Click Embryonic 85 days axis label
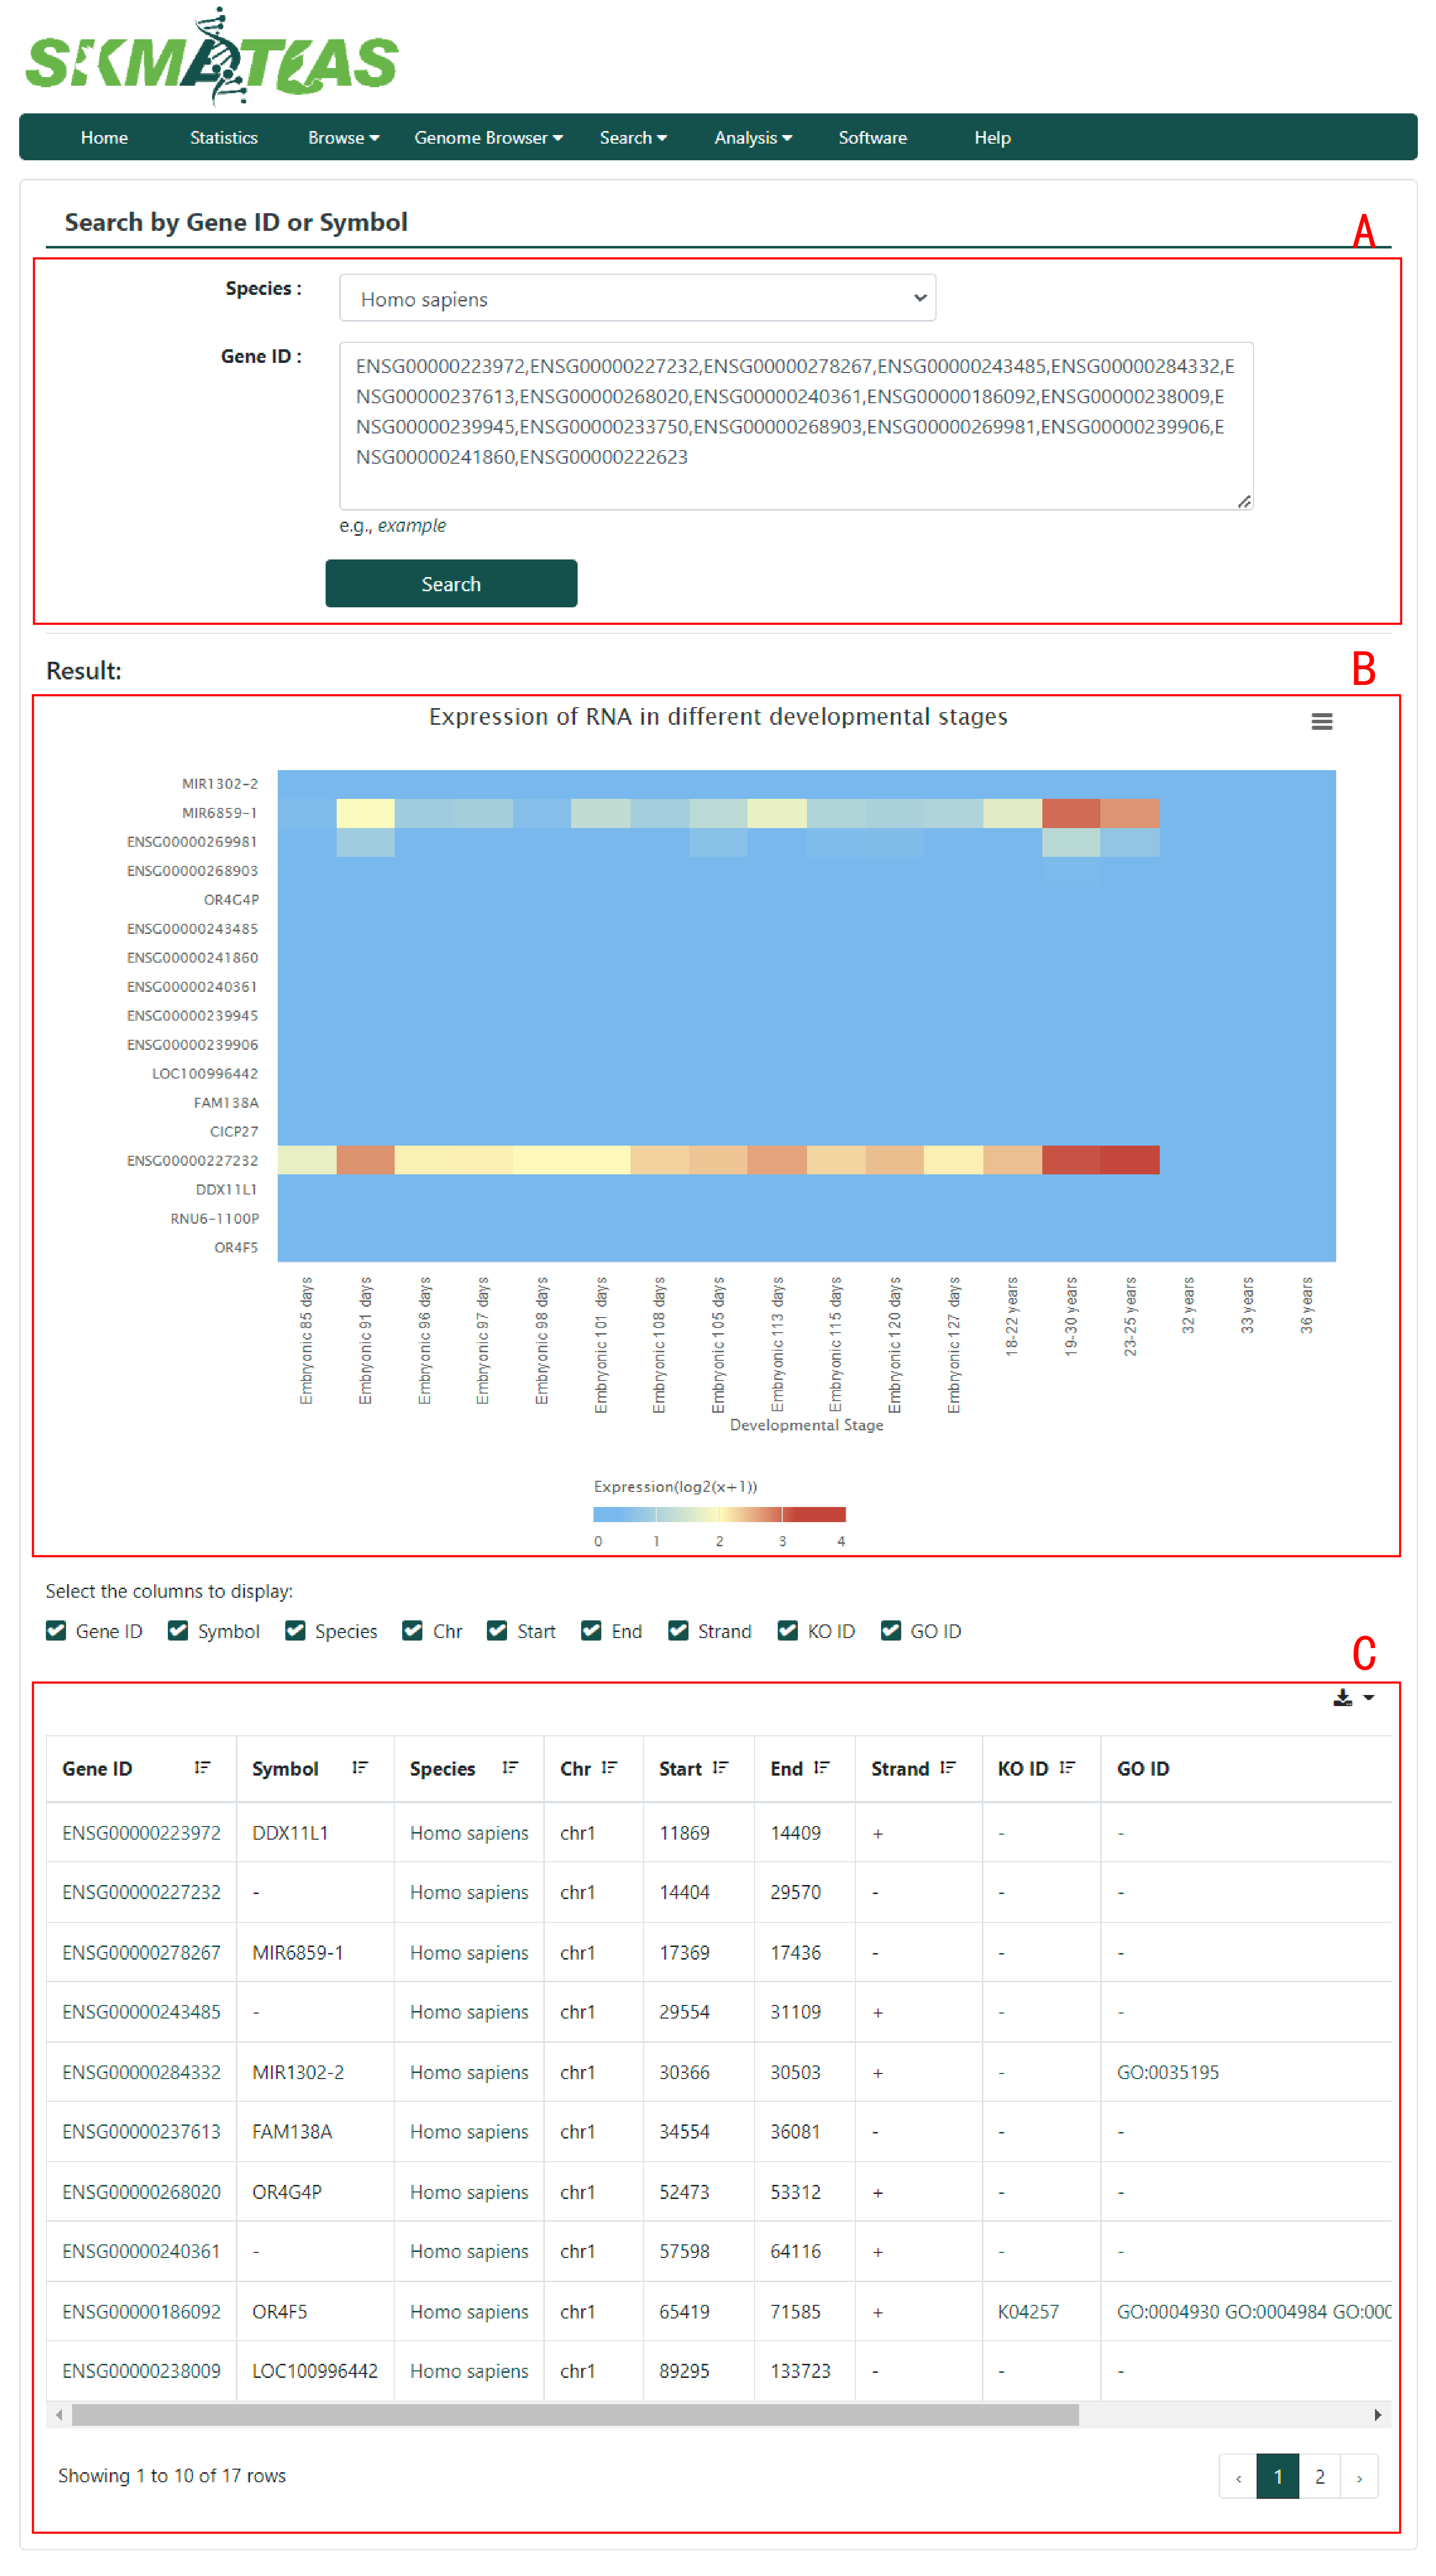 [306, 1340]
